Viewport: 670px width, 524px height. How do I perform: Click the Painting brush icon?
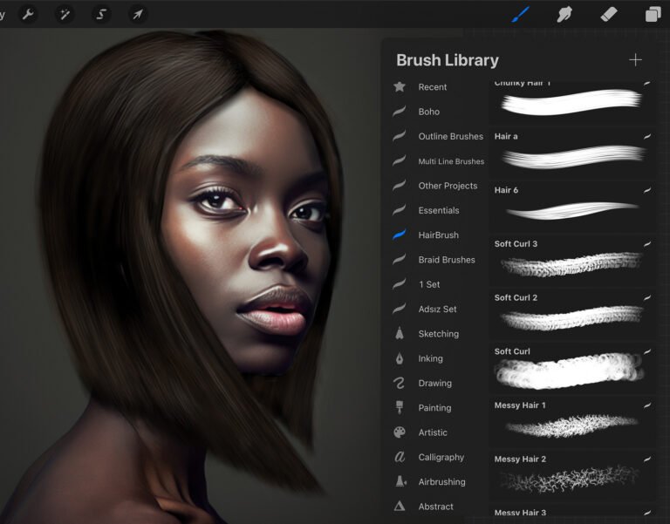(400, 407)
